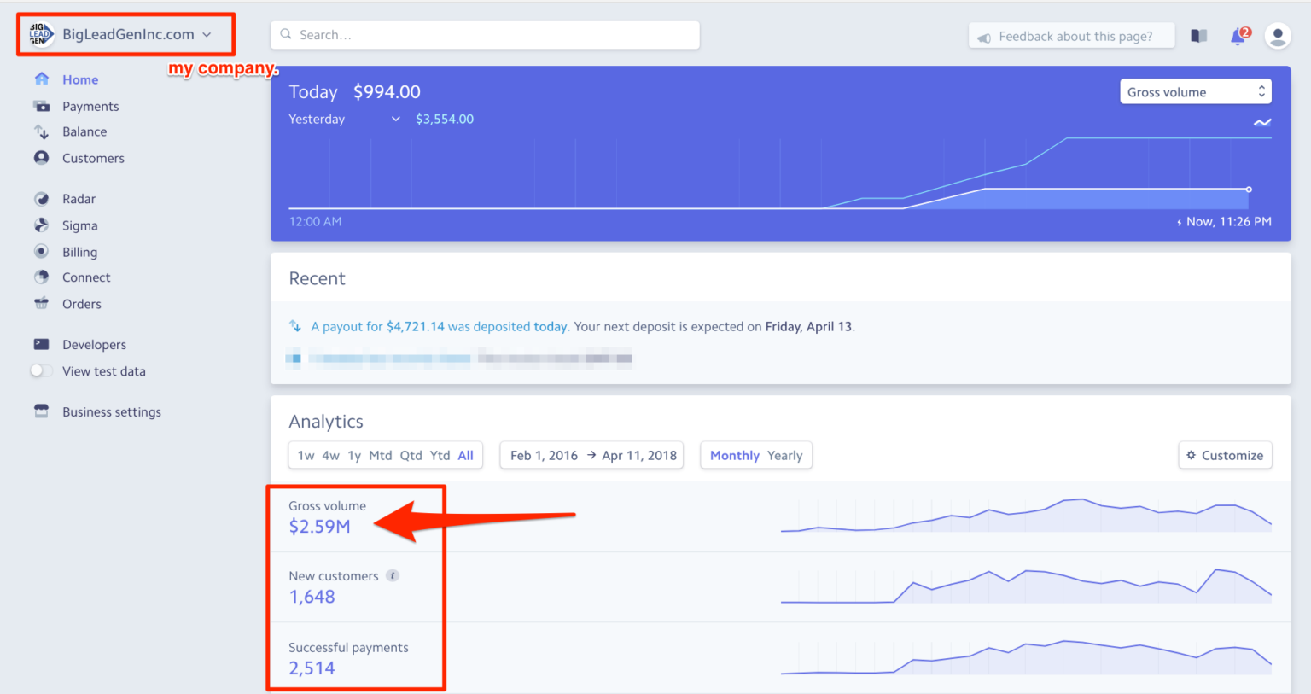
Task: Click inside the Search field
Action: pos(485,35)
